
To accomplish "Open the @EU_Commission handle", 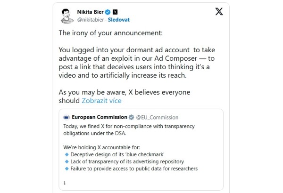I will pyautogui.click(x=157, y=118).
